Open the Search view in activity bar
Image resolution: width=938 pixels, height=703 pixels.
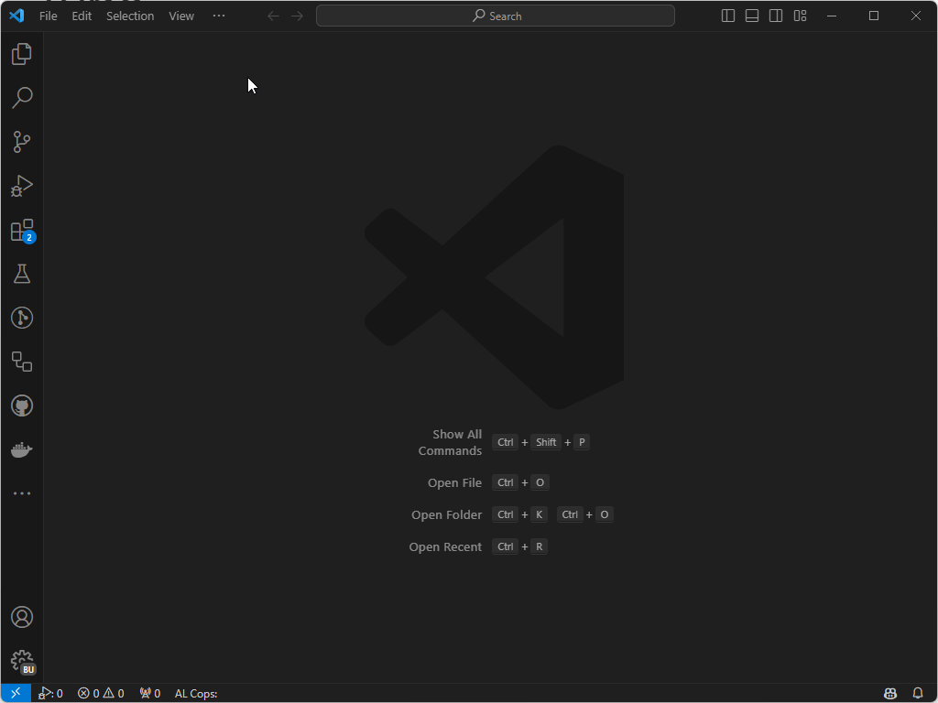point(22,97)
